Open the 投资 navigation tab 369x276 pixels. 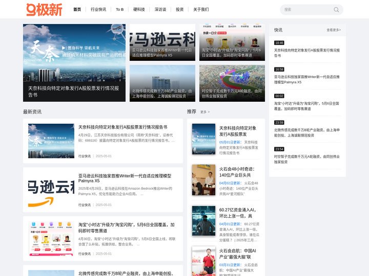click(179, 9)
